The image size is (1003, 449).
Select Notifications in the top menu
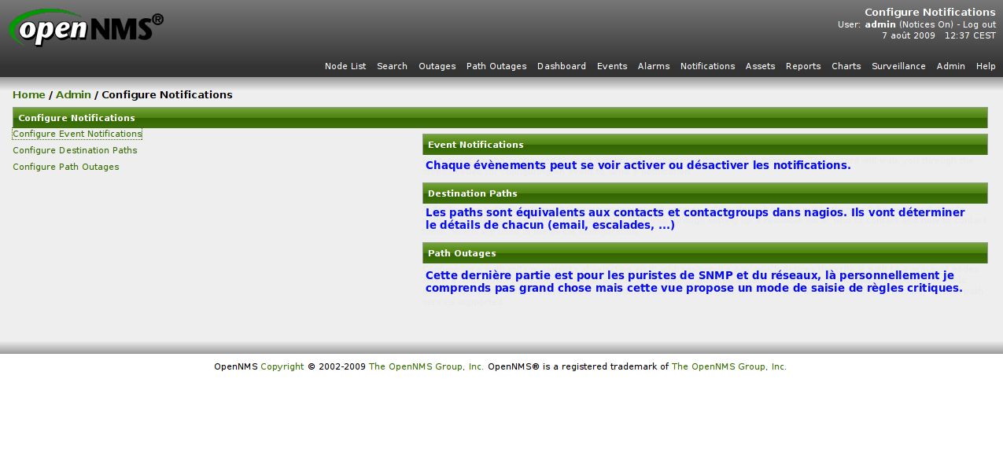707,67
